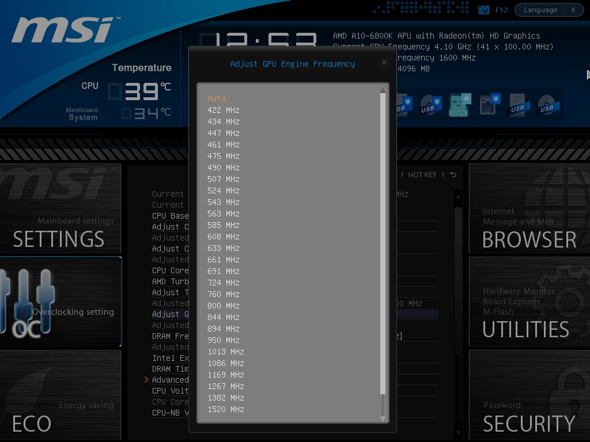Select the CPU Base row behind dialog
Viewport: 590px width, 442px height.
[x=170, y=216]
